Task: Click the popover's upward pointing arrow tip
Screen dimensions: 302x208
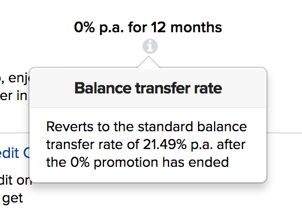Action: [x=148, y=57]
